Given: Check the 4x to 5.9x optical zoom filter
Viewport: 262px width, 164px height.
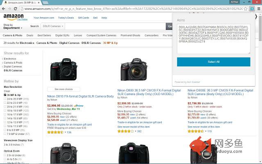Looking at the screenshot, I should 5,159.
